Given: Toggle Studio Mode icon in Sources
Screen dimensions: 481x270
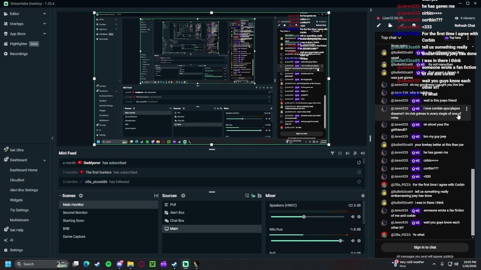Looking at the screenshot, I should [x=247, y=196].
